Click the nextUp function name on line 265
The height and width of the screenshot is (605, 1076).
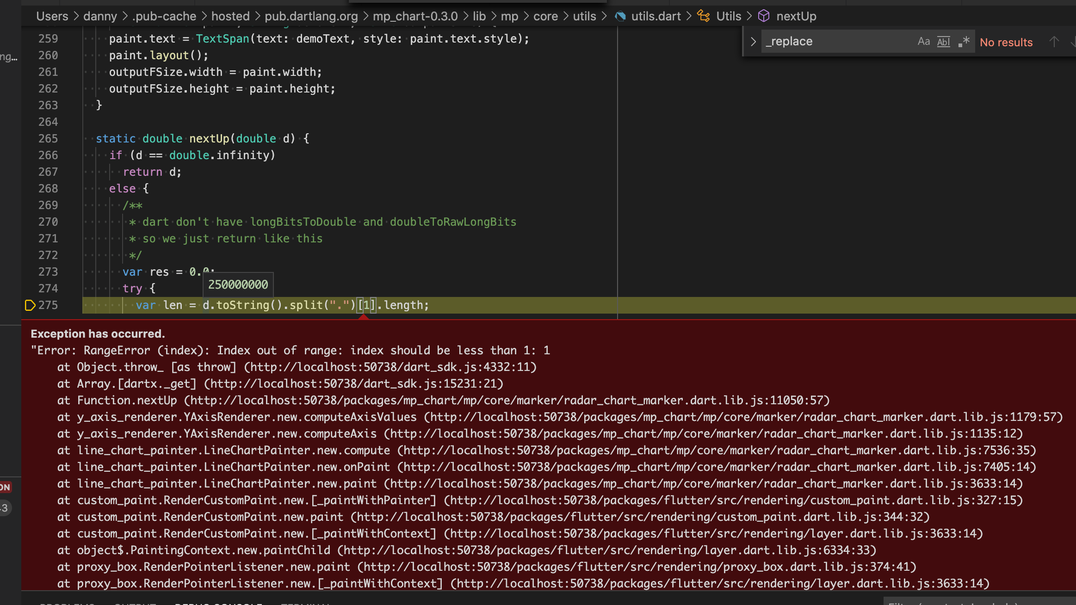tap(209, 139)
